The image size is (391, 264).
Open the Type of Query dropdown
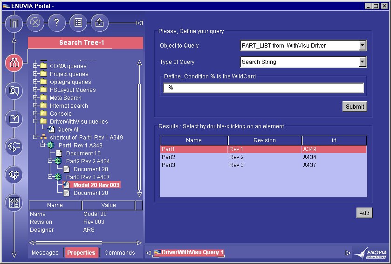pyautogui.click(x=363, y=62)
